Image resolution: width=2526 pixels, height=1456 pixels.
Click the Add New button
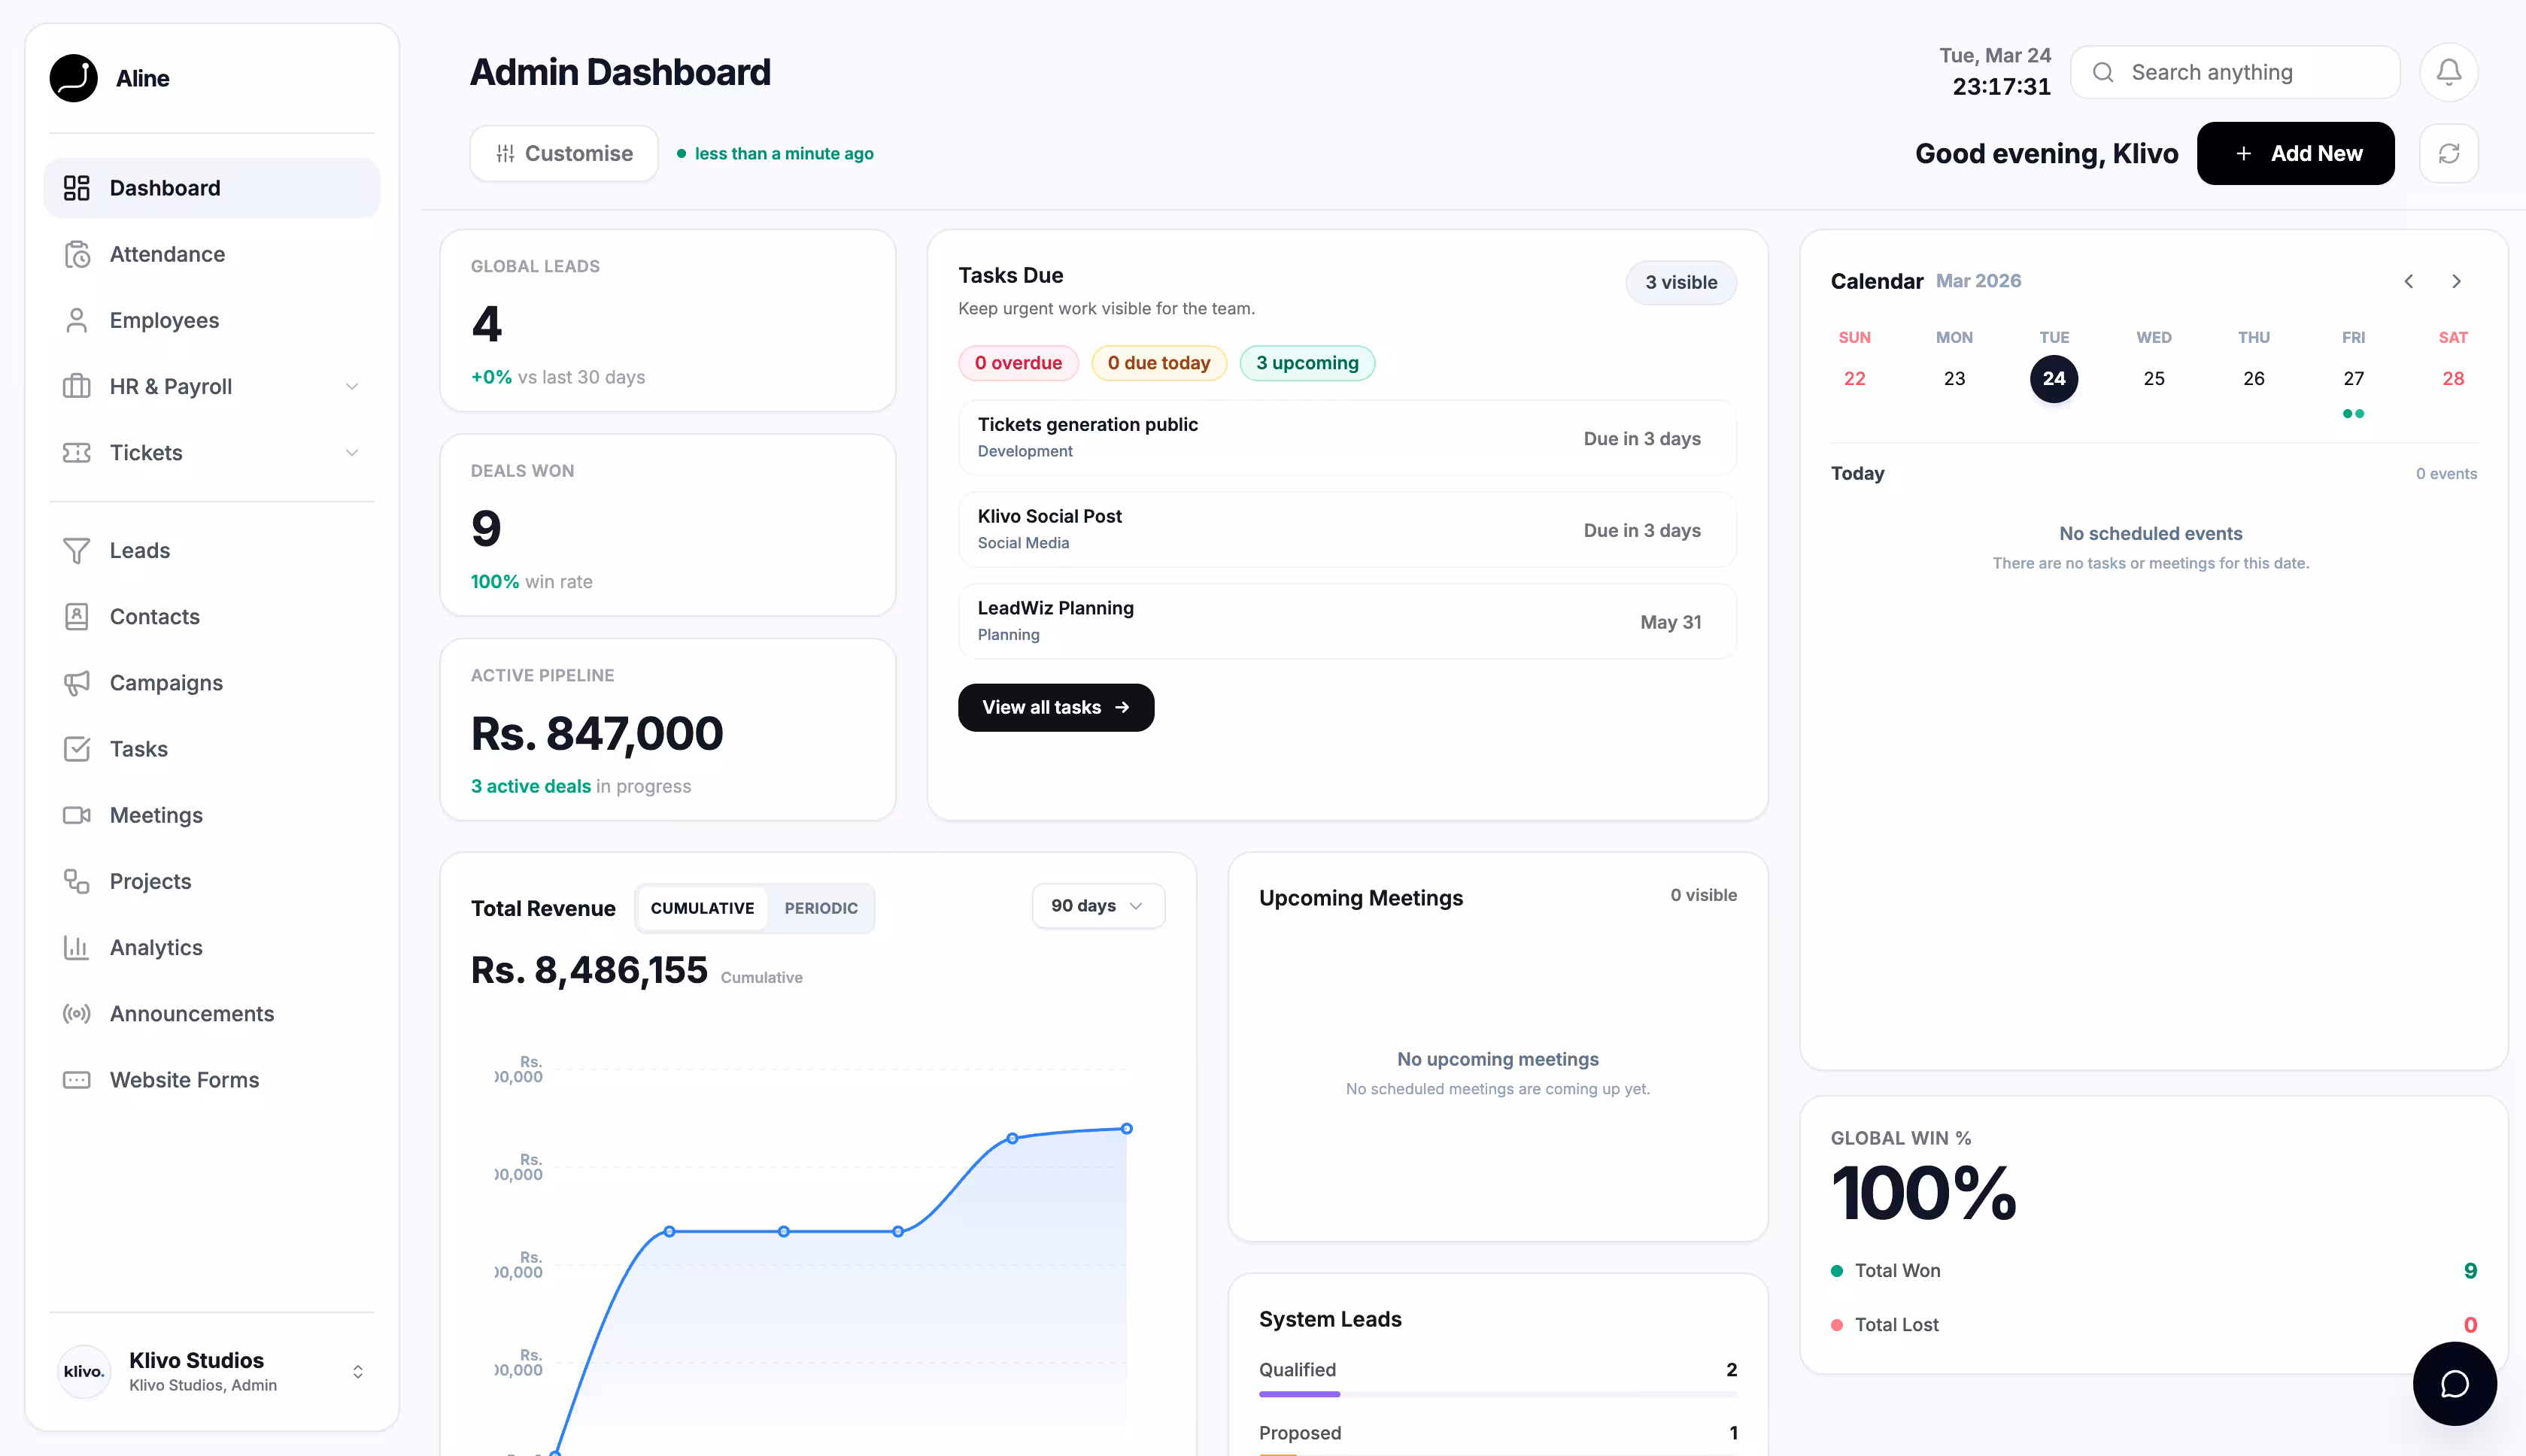point(2294,153)
